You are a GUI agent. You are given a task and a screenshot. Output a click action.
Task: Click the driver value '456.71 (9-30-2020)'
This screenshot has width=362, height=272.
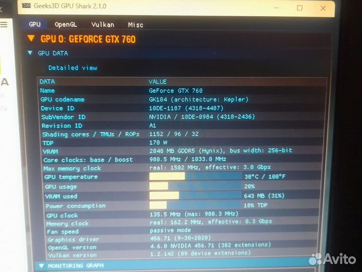[180, 238]
